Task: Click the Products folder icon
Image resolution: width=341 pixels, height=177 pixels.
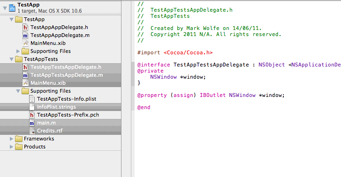Action: coord(19,147)
